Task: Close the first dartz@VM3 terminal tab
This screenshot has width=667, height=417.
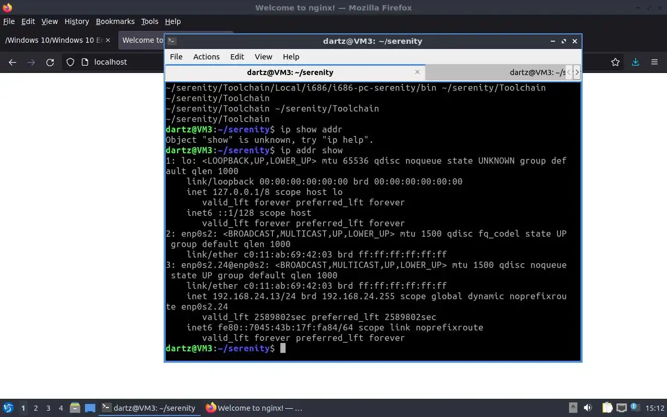Action: (x=417, y=72)
